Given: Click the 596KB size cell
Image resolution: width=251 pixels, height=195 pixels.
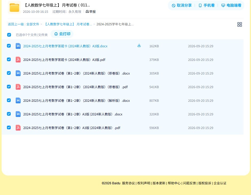Looking at the screenshot, I should point(154,128).
